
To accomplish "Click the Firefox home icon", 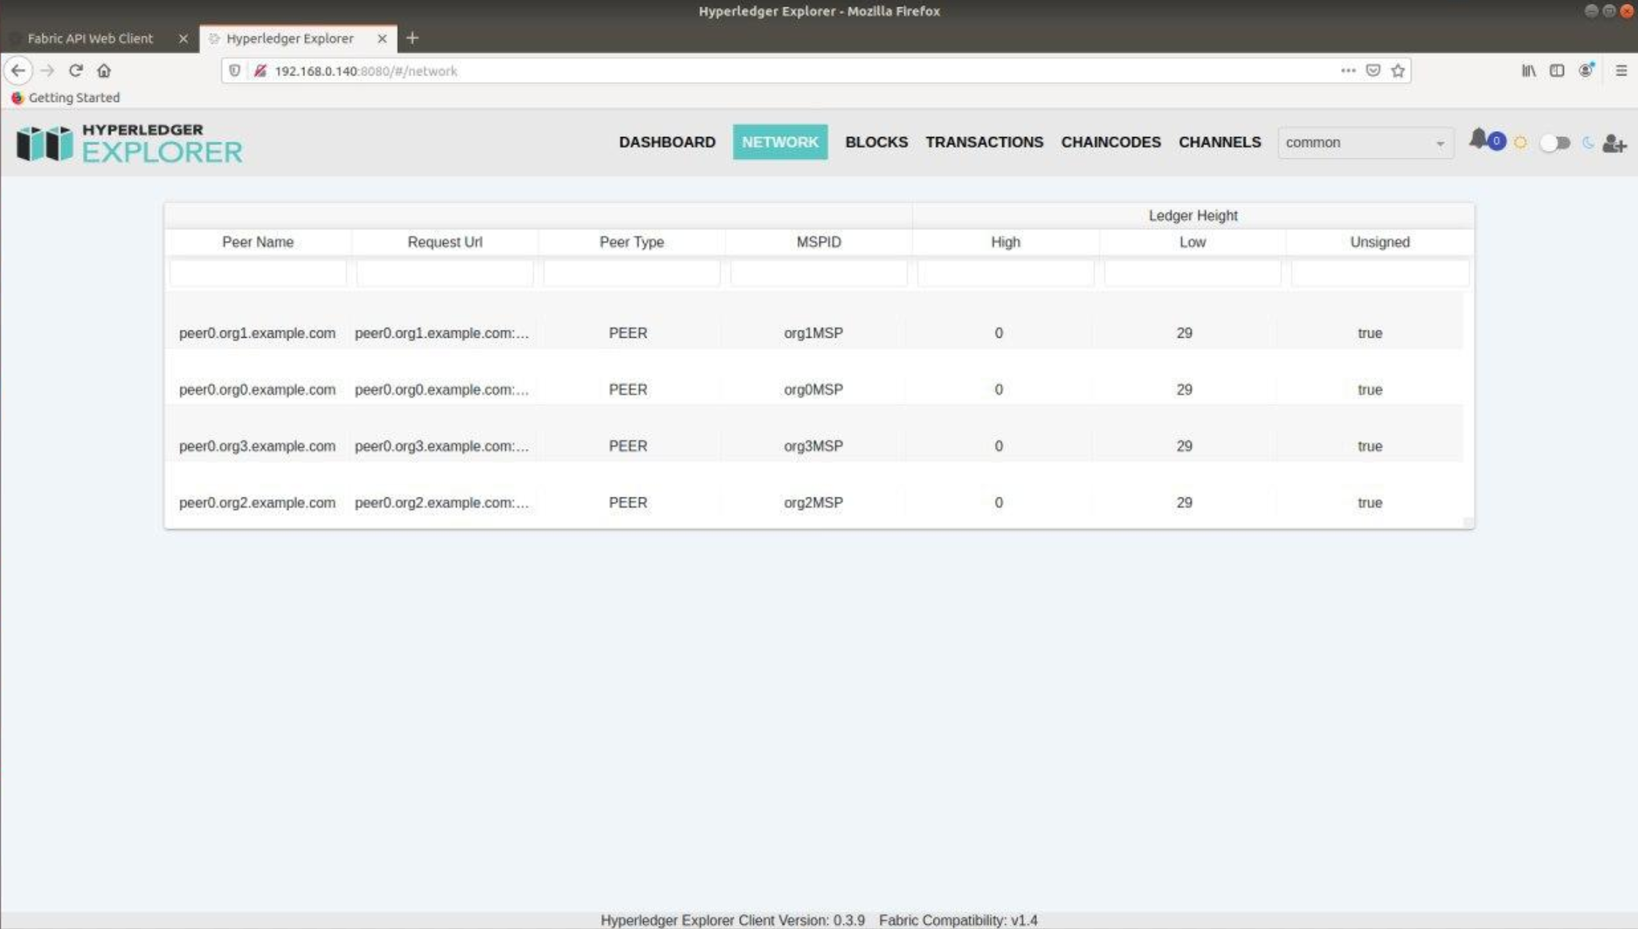I will tap(104, 71).
